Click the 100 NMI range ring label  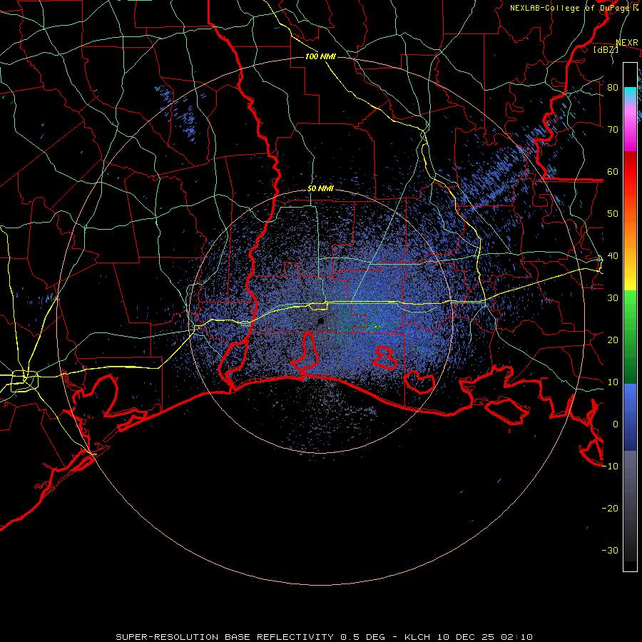coord(320,56)
